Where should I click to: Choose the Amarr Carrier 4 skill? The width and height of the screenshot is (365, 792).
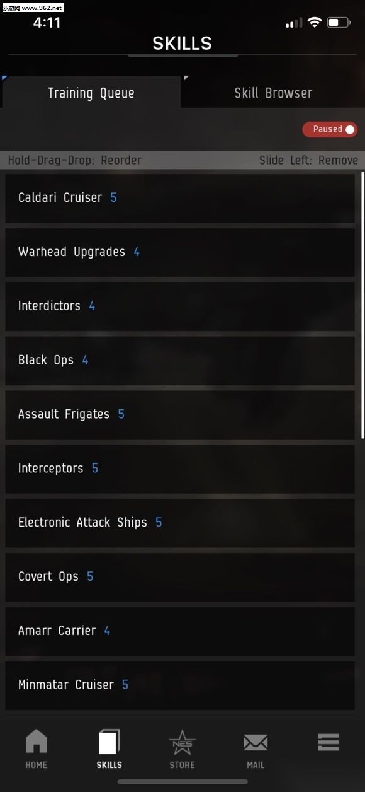tap(180, 631)
